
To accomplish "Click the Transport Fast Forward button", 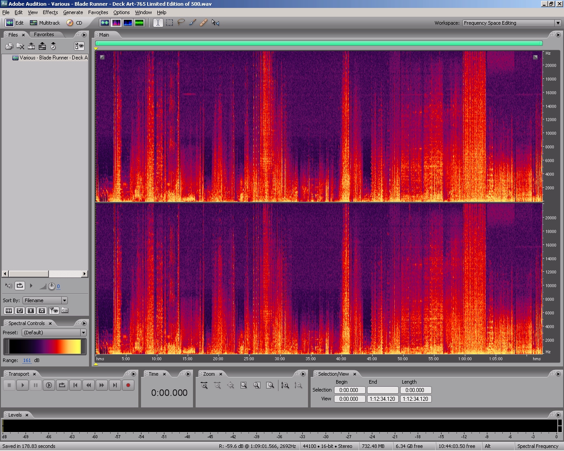I will click(102, 385).
